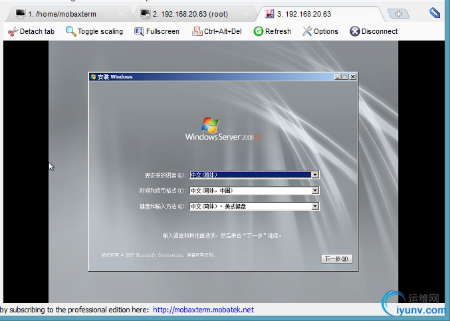Screen dimensions: 450x321
Task: Close the 安装 Windows installer window
Action: [353, 76]
